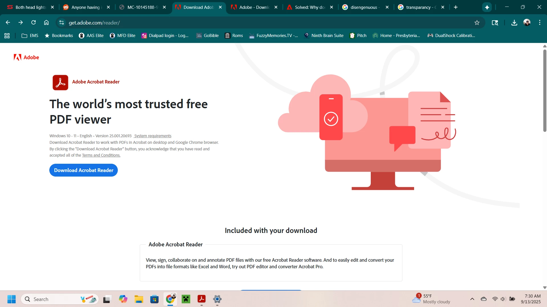Screen dimensions: 547x307
Task: Open the FuzzyMemories.TV bookmark
Action: click(273, 36)
